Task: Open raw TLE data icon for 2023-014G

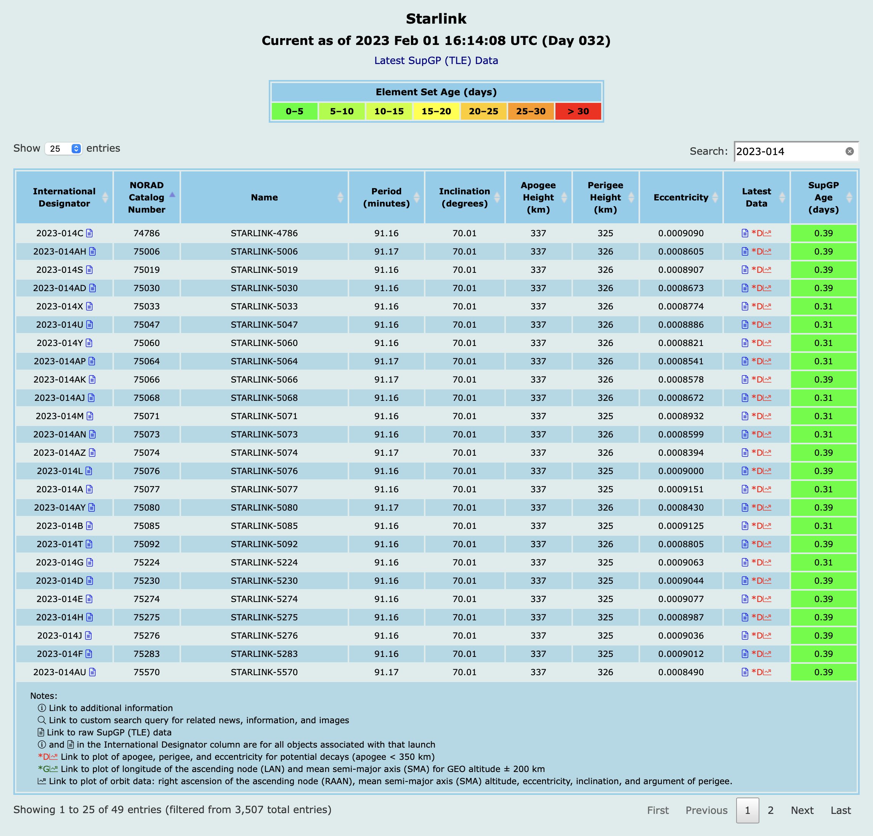Action: [90, 562]
